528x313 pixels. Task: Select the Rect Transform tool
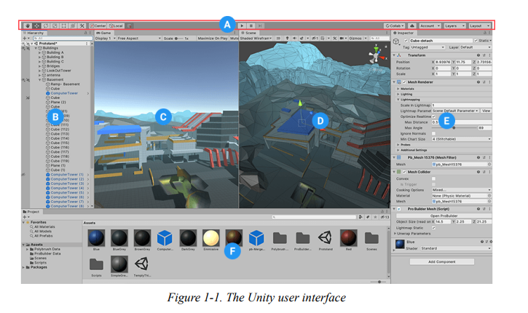pyautogui.click(x=64, y=25)
